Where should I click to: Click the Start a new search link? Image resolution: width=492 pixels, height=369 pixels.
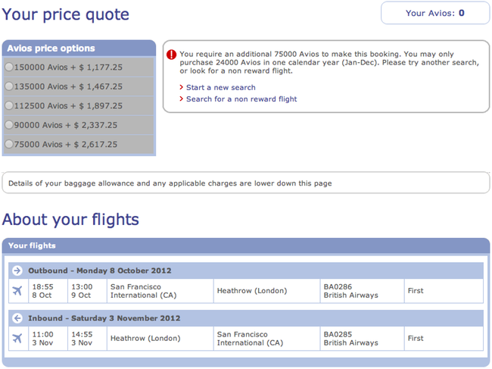220,87
